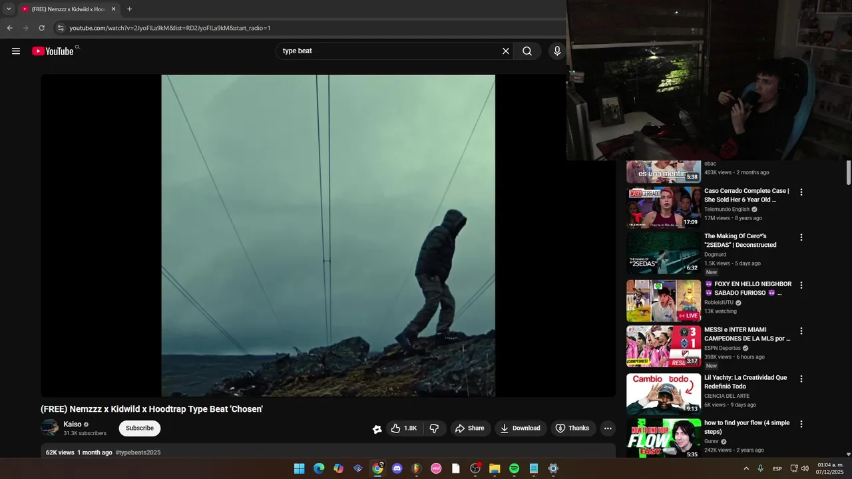Image resolution: width=852 pixels, height=479 pixels.
Task: Subscribe to the Kaiso channel
Action: pyautogui.click(x=140, y=428)
